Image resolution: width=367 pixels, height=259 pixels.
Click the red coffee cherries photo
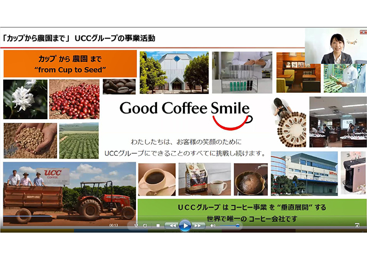point(74,99)
